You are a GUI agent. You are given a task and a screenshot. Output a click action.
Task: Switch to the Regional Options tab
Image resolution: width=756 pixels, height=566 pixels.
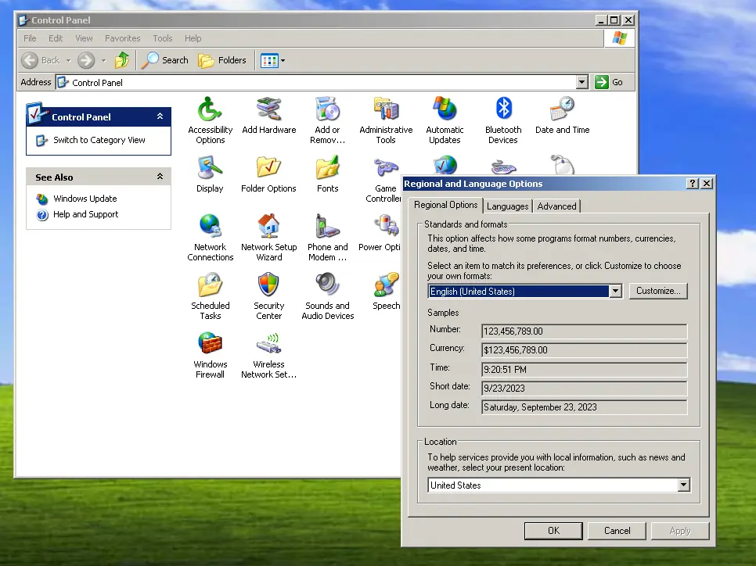(445, 205)
